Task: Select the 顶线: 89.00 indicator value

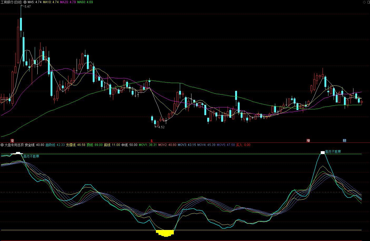Action: point(95,145)
